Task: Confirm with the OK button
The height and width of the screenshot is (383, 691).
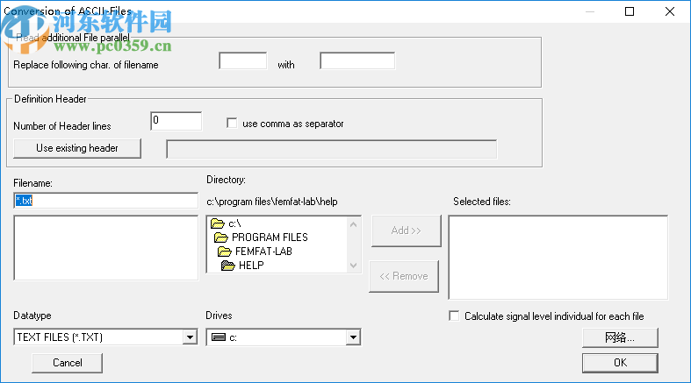Action: pyautogui.click(x=619, y=362)
